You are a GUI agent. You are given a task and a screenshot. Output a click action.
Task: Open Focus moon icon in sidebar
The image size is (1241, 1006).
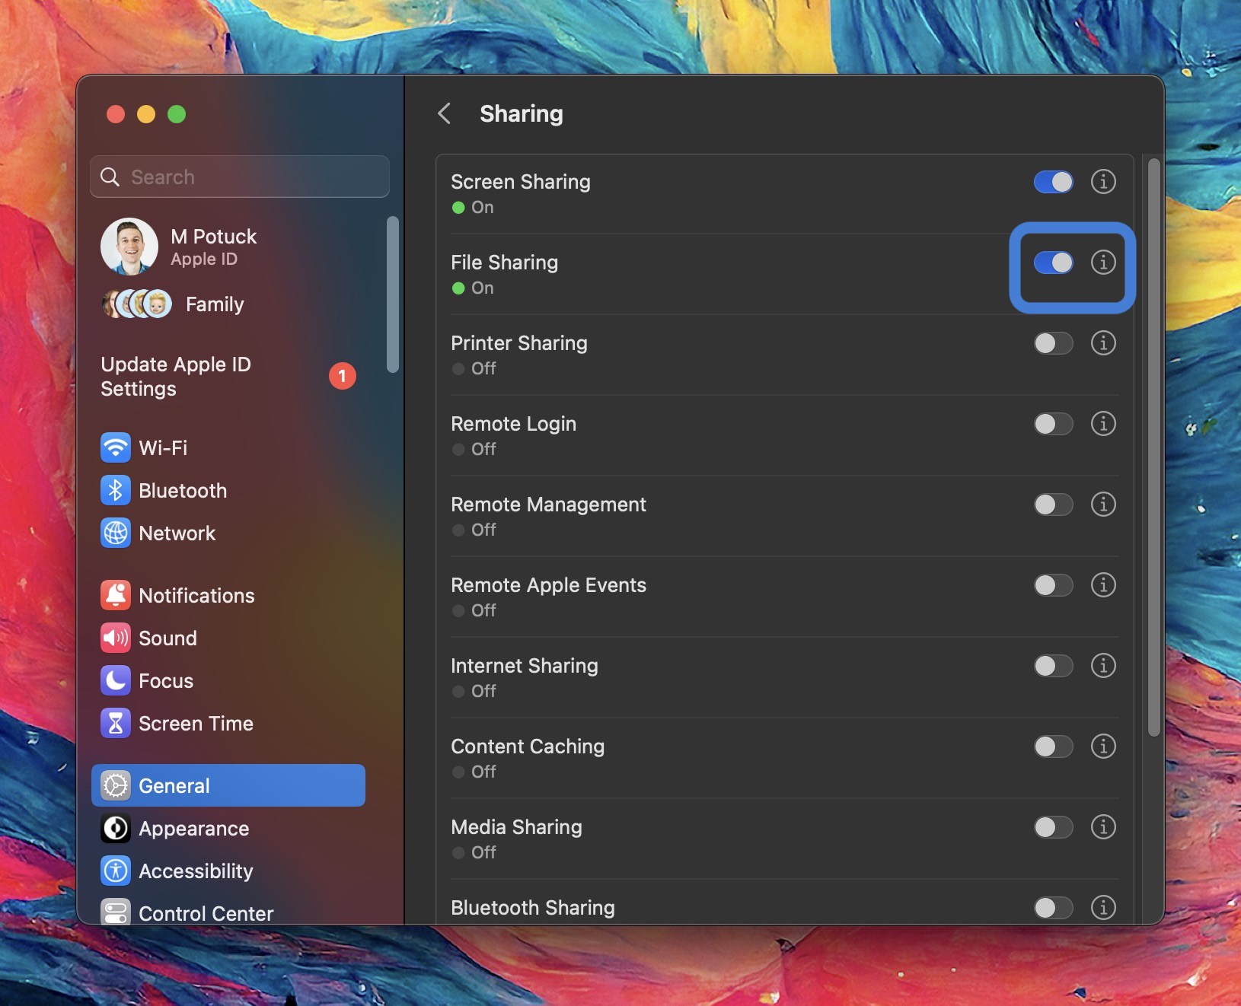116,681
